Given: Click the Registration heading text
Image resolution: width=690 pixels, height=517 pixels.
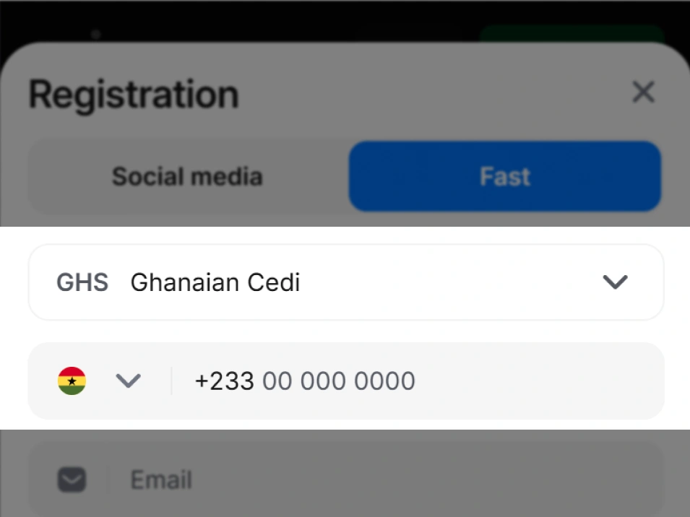Looking at the screenshot, I should click(134, 95).
